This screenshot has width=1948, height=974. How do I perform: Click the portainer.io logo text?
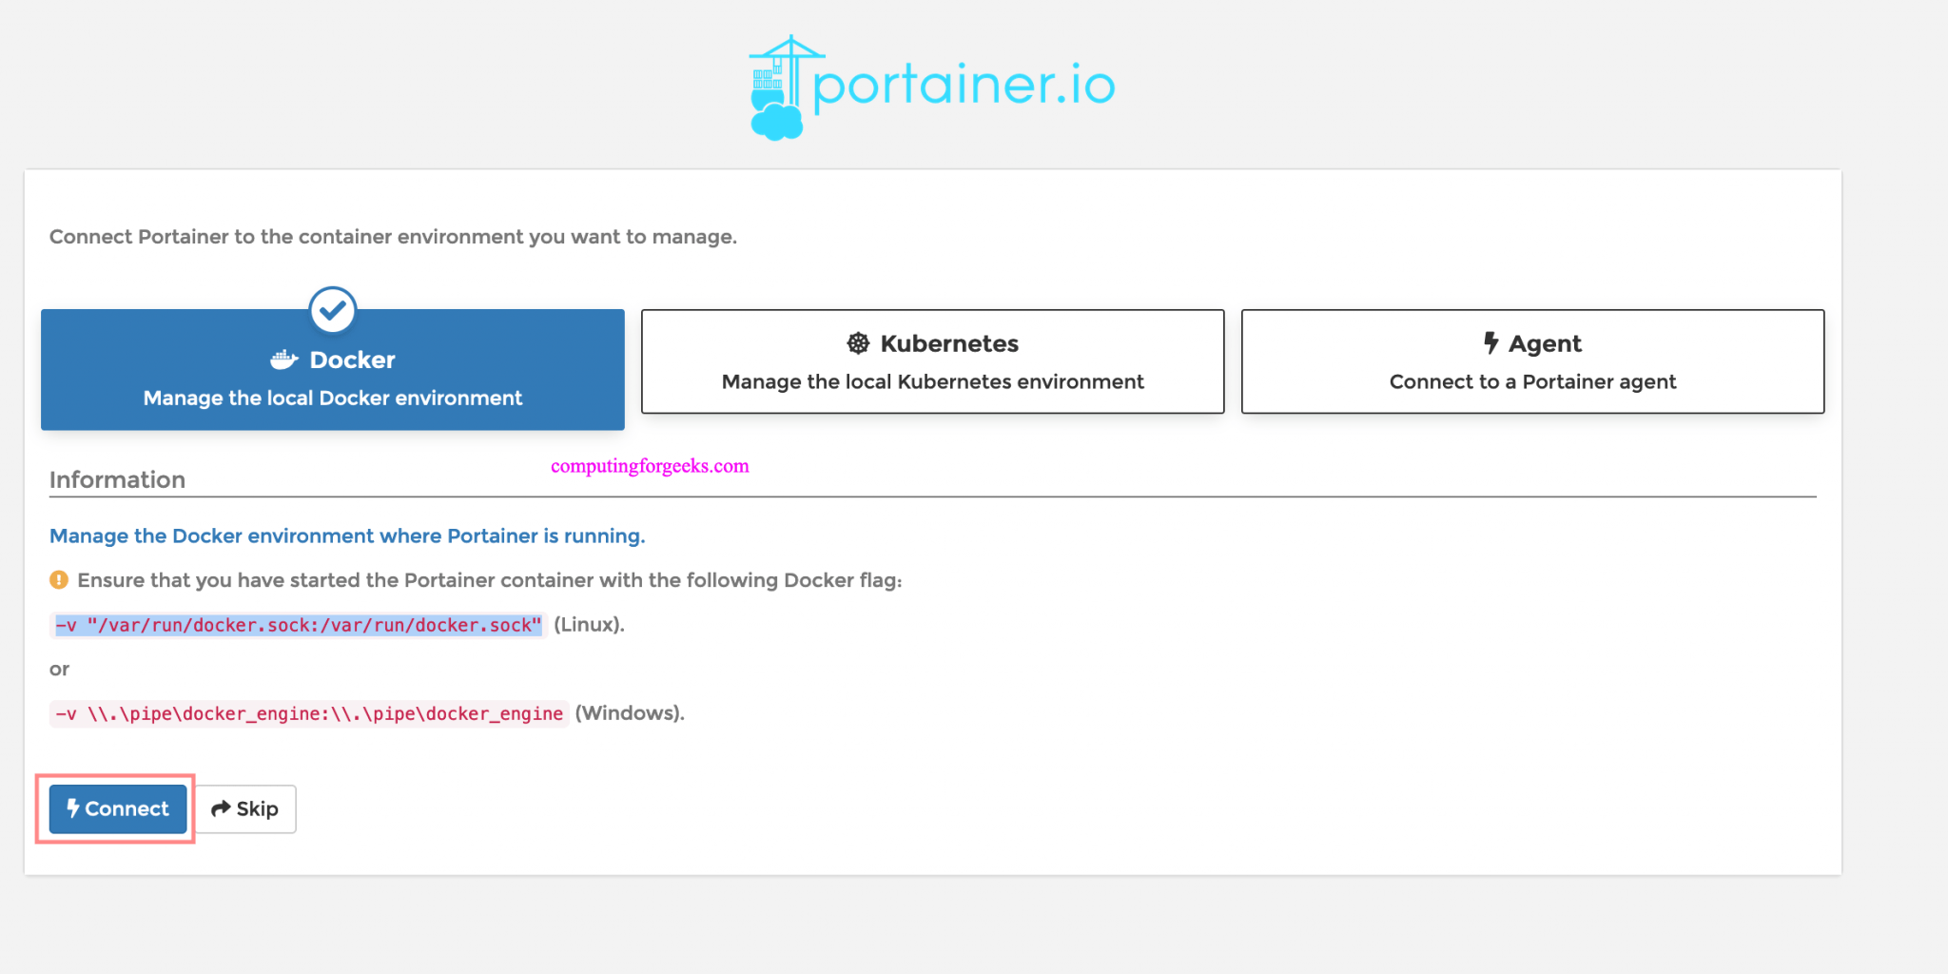pos(964,86)
